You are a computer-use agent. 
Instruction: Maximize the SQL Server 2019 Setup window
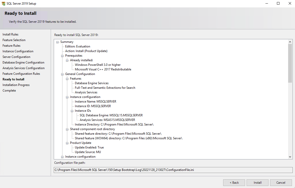tap(278, 3)
